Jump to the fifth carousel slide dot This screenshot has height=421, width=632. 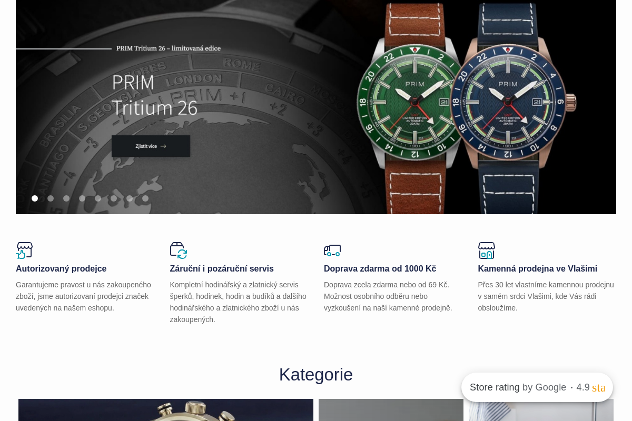(98, 198)
